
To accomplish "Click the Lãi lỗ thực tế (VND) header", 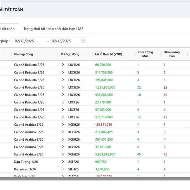I will point(108,54).
